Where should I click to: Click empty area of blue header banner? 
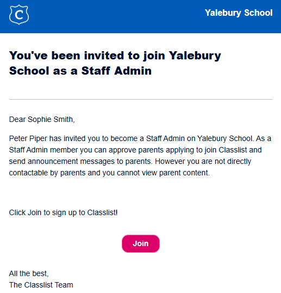(x=116, y=16)
